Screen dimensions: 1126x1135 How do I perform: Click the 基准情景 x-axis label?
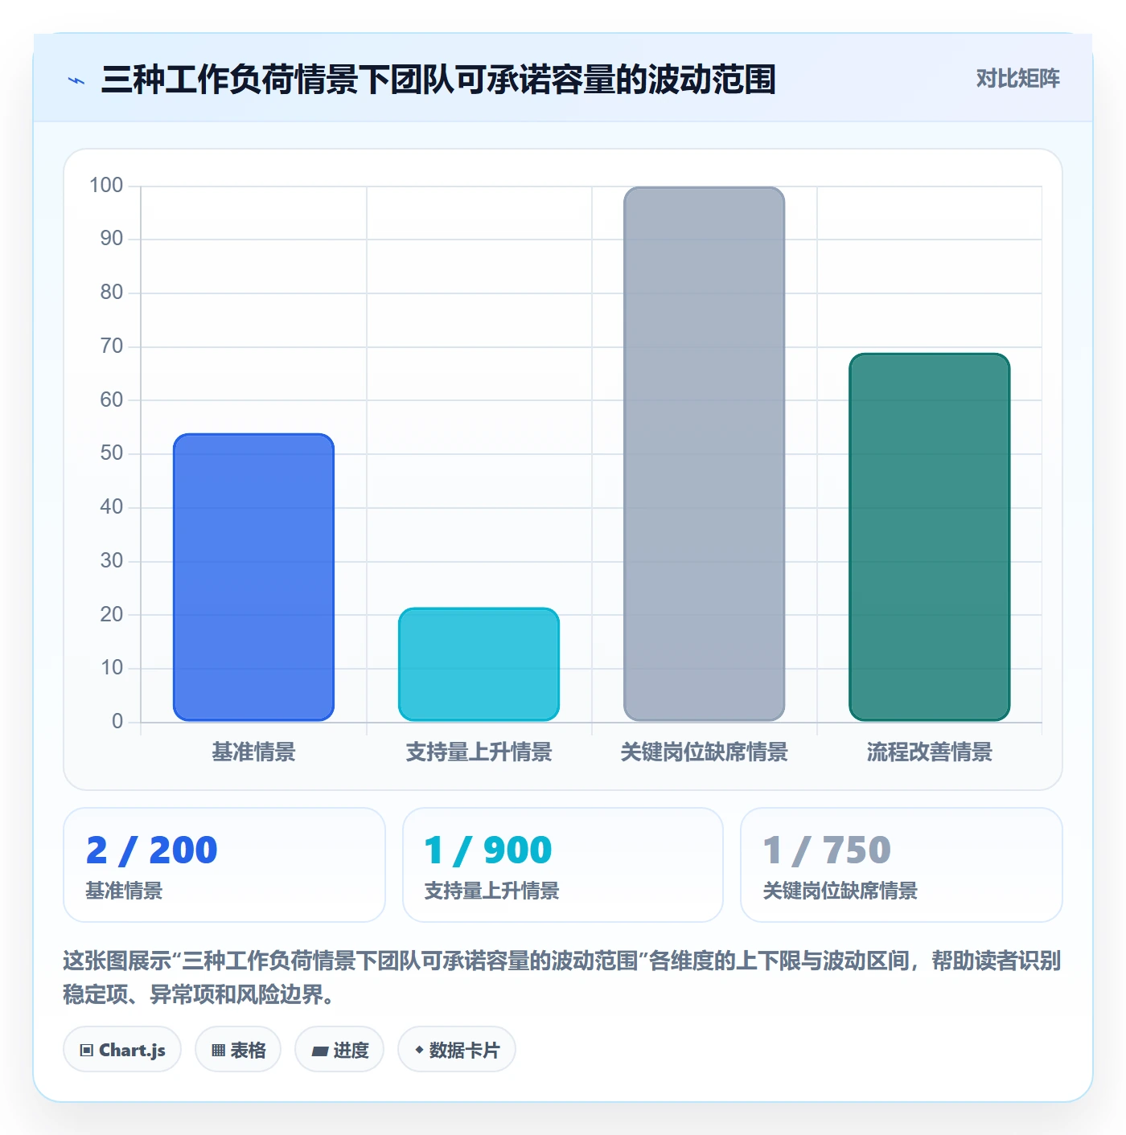click(x=253, y=752)
